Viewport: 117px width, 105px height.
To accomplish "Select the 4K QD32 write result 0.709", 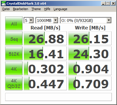I will pos(90,83).
